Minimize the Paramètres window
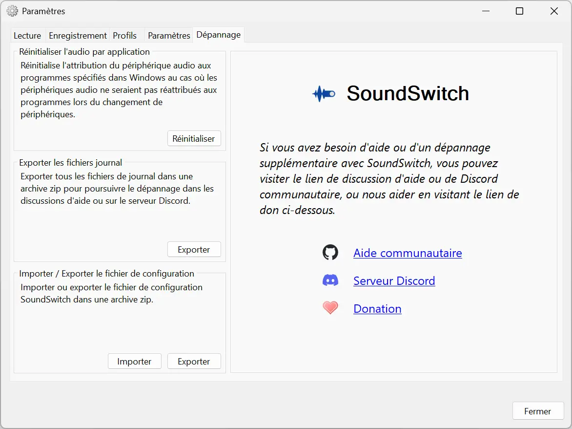 486,11
